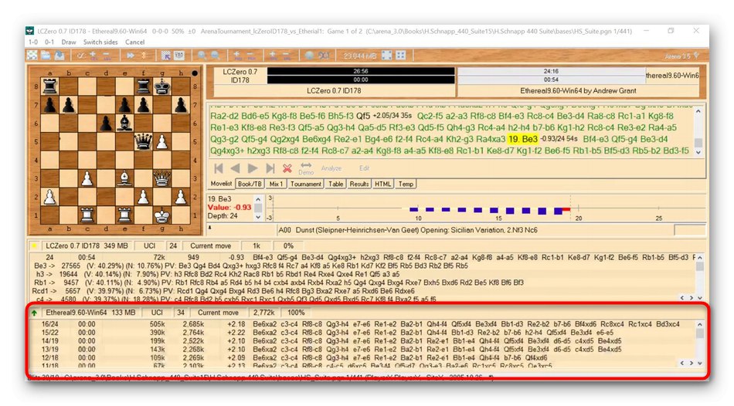Switch to the Mix 1 tab
This screenshot has width=734, height=406.
[276, 184]
